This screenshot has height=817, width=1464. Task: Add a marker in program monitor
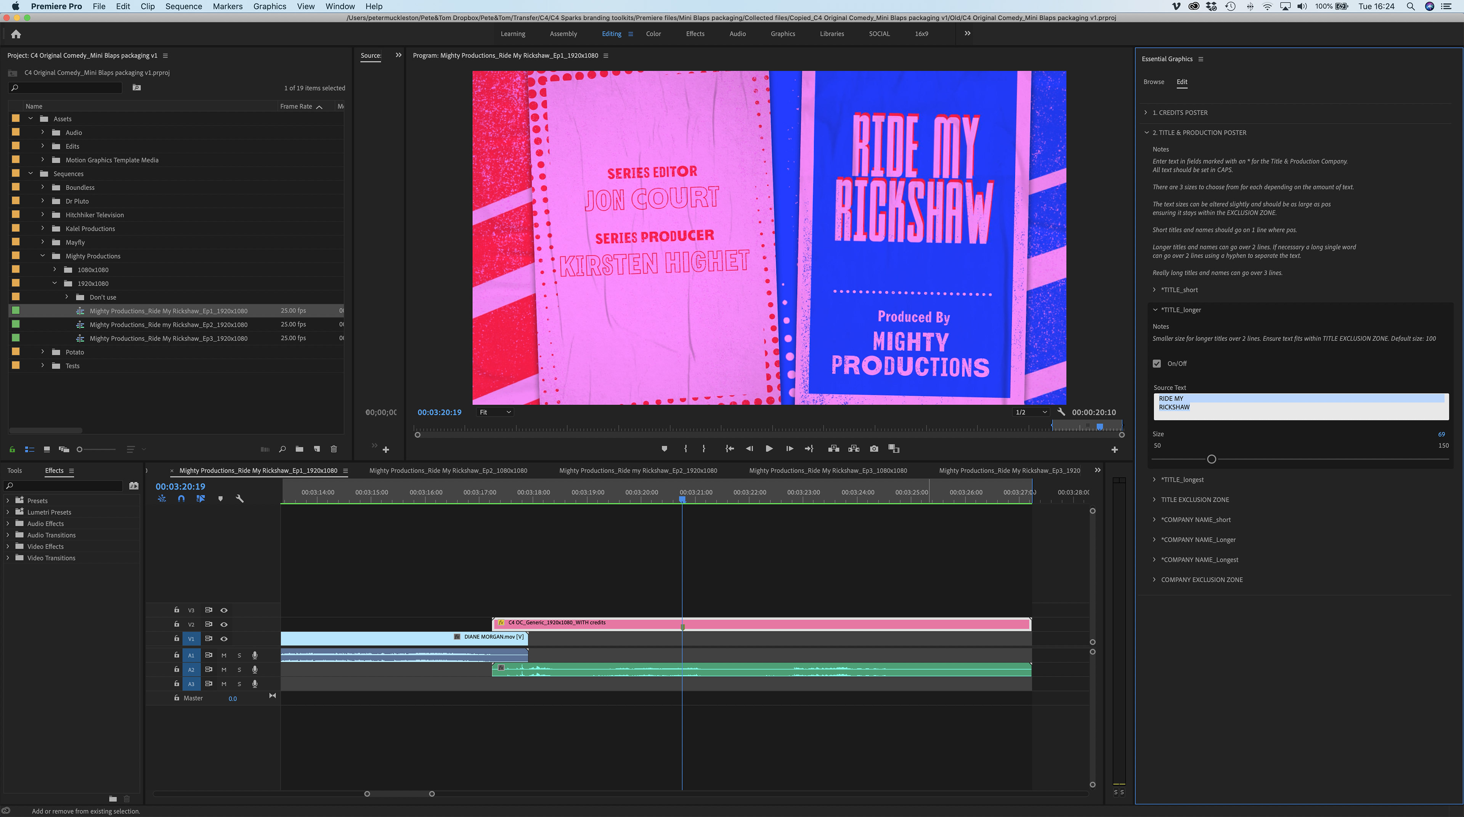tap(665, 449)
